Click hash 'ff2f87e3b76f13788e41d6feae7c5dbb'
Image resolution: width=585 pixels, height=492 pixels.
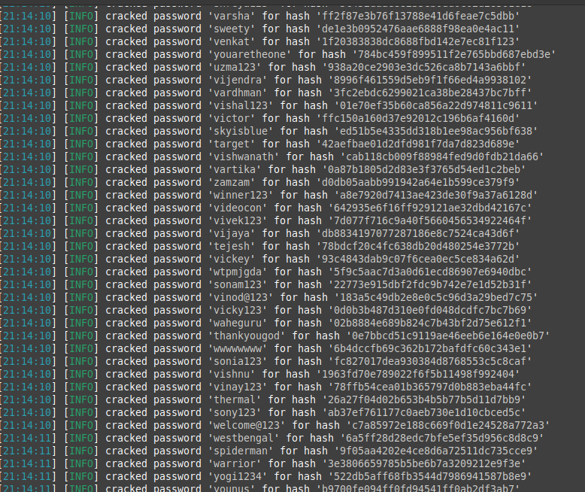click(418, 16)
